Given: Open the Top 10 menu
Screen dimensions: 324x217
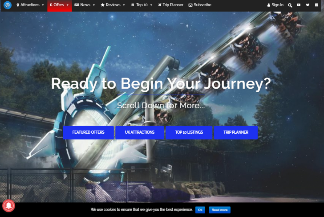Looking at the screenshot, I should [142, 5].
